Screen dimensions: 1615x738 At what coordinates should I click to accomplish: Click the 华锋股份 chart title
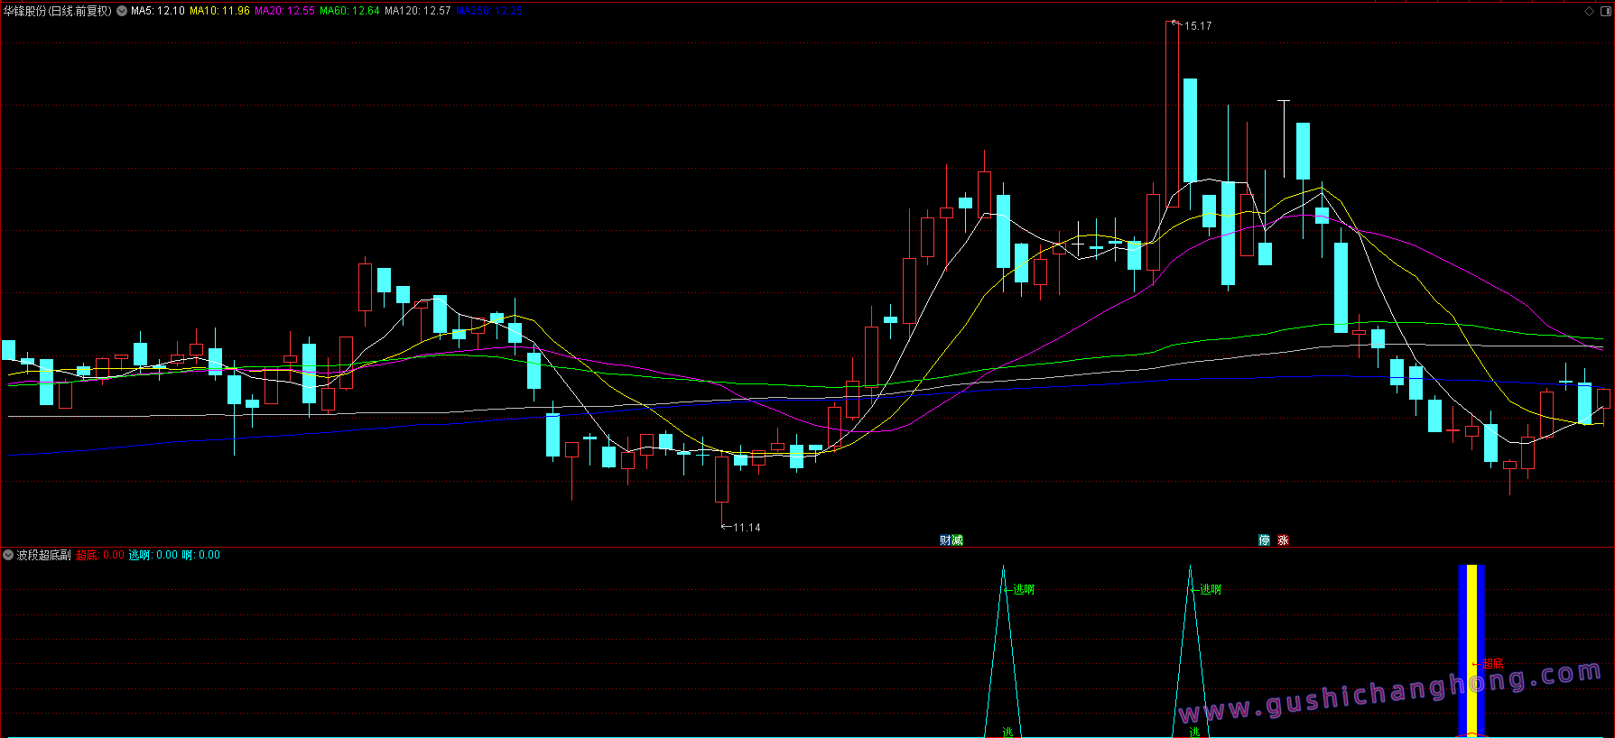pyautogui.click(x=58, y=11)
